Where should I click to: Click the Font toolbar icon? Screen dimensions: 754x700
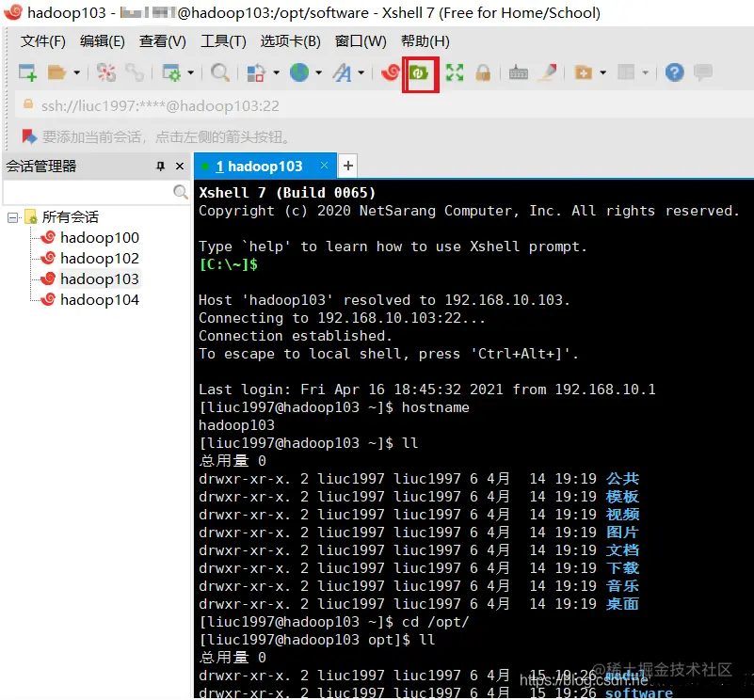click(x=343, y=72)
